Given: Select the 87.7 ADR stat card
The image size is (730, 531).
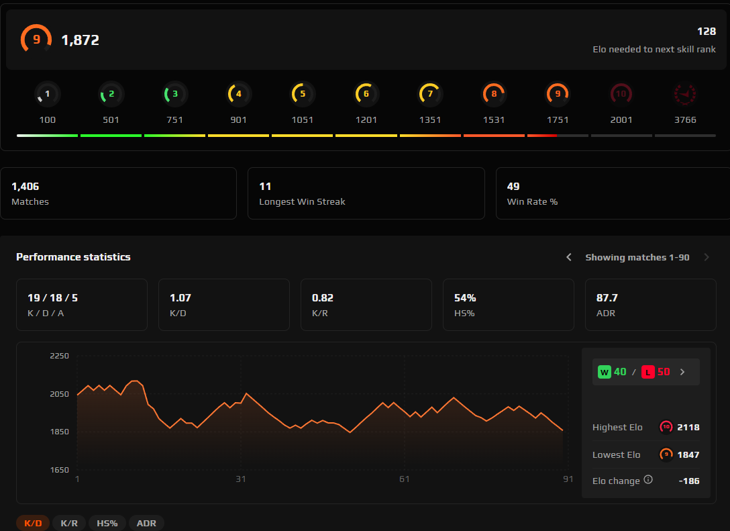Looking at the screenshot, I should (650, 305).
